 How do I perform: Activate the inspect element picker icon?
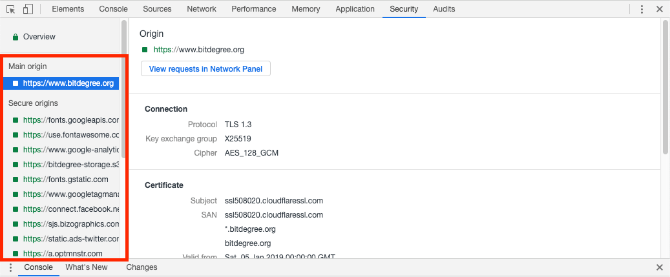click(11, 9)
